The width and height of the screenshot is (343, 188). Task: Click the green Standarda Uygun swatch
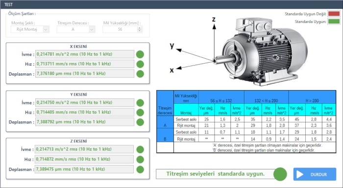click(x=334, y=22)
